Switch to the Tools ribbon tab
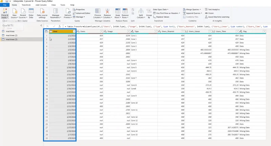 (x=63, y=5)
